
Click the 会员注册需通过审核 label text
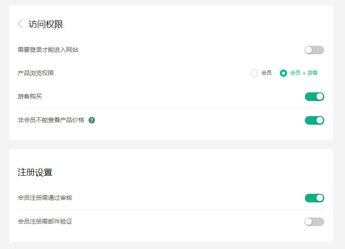coord(45,198)
